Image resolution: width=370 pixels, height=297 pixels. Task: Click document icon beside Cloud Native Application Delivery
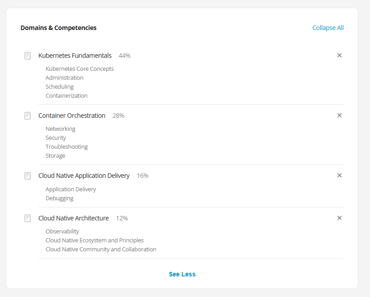click(x=28, y=176)
